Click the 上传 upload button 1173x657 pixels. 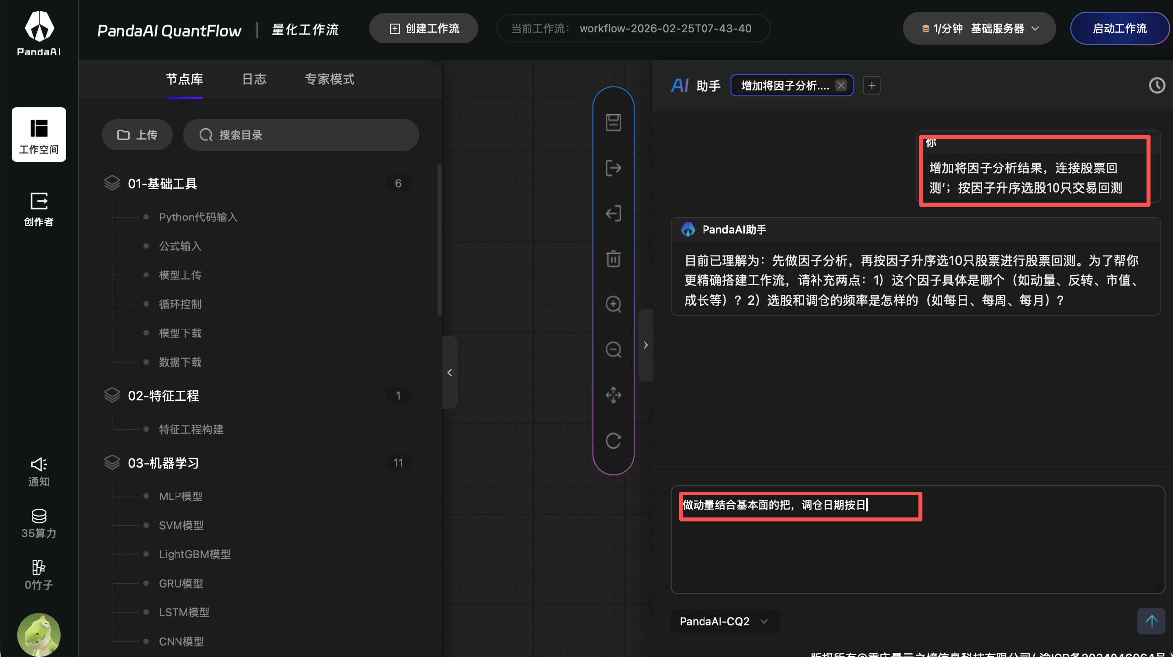[137, 135]
